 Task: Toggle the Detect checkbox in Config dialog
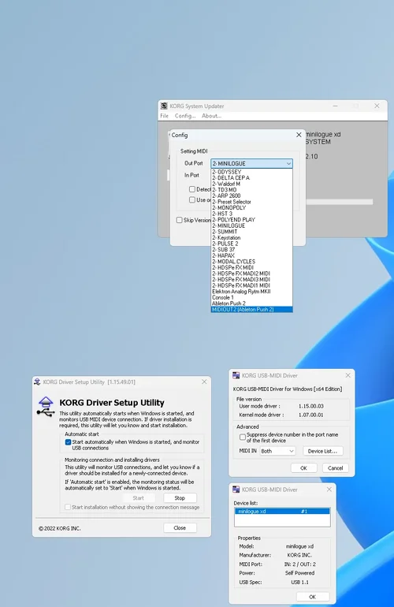click(x=192, y=189)
